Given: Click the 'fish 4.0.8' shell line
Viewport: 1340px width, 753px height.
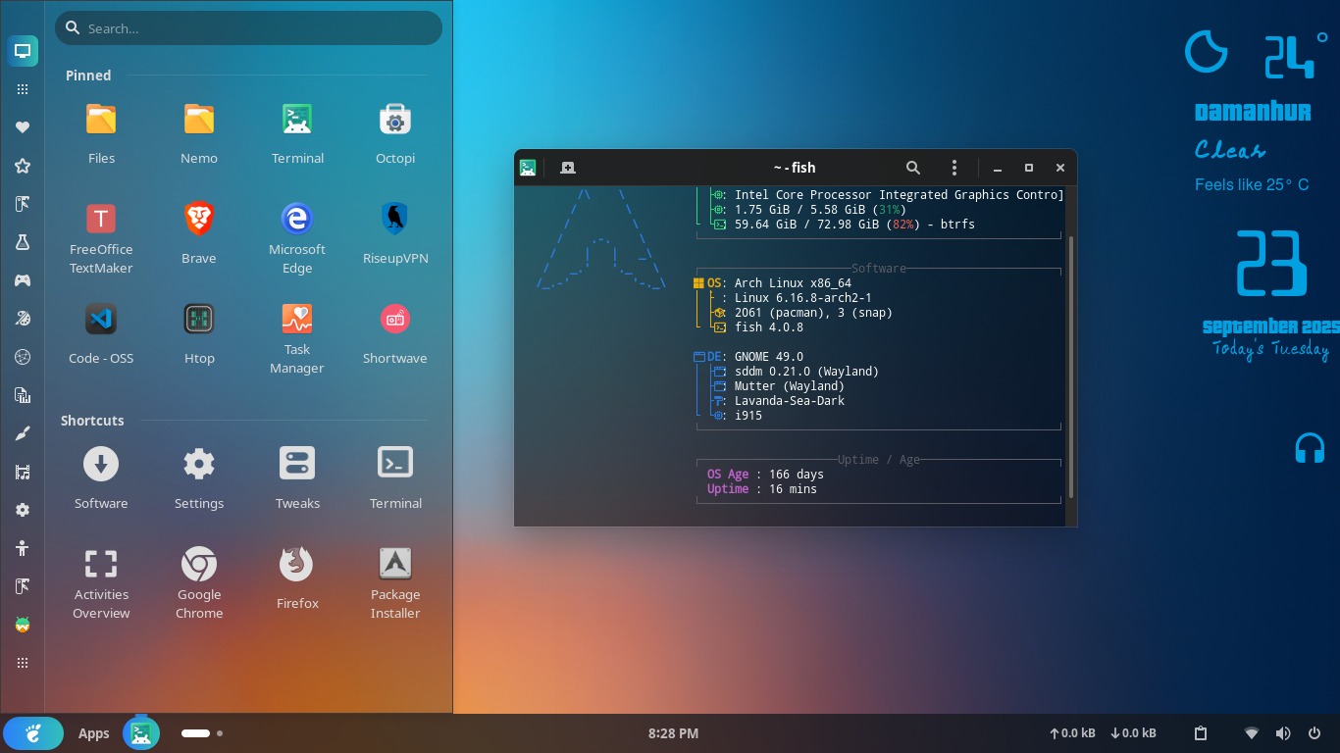Looking at the screenshot, I should pyautogui.click(x=769, y=327).
